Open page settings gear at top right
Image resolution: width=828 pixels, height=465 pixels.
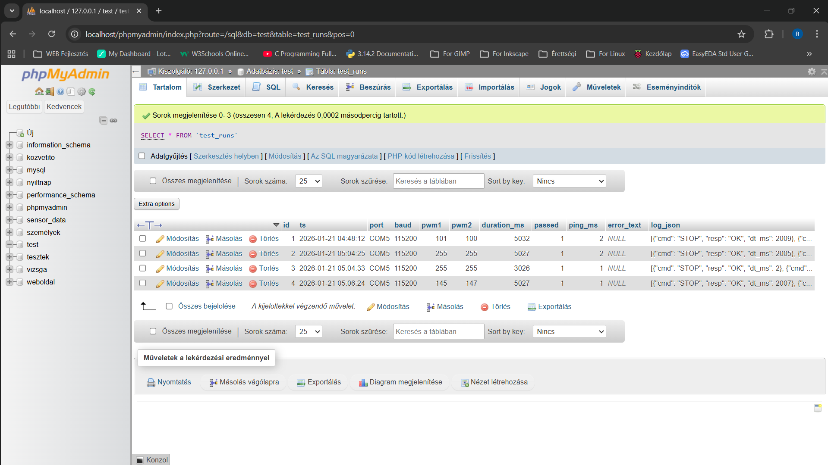pos(812,72)
